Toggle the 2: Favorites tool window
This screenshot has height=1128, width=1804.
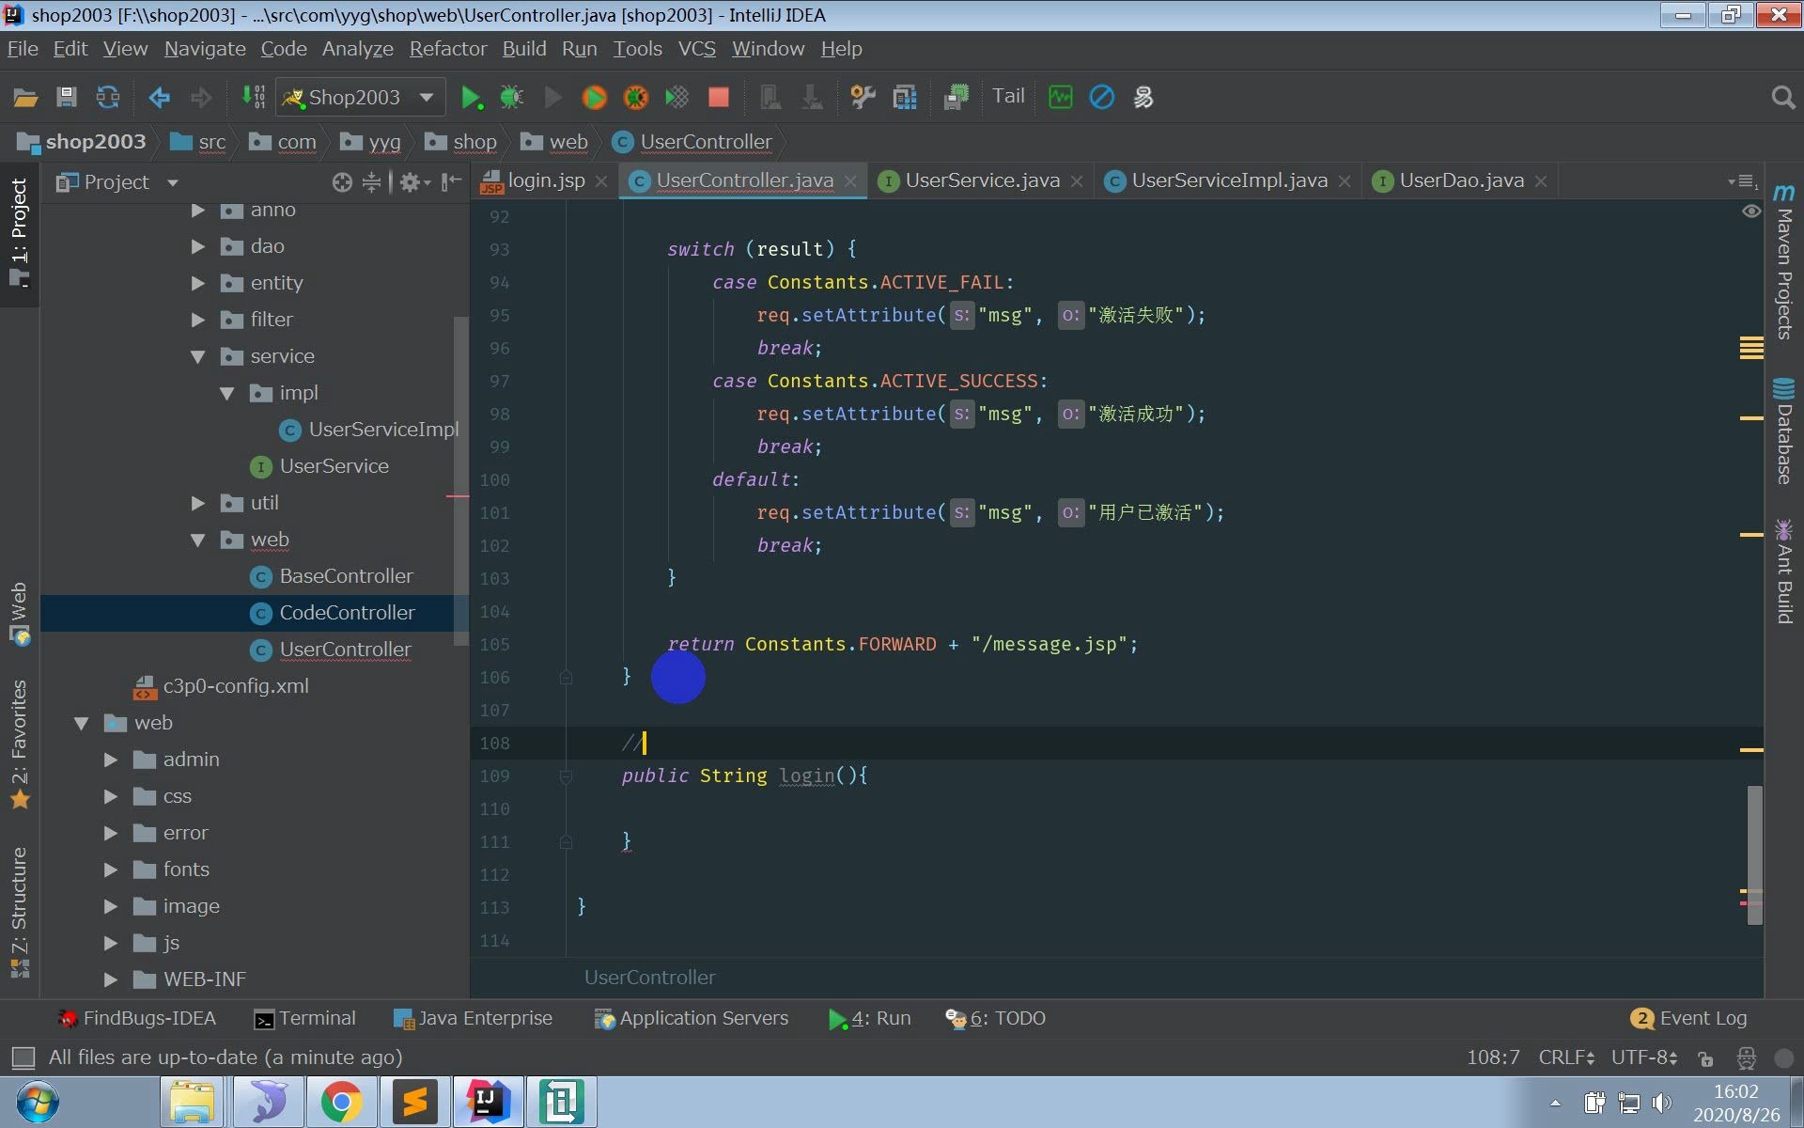(19, 743)
